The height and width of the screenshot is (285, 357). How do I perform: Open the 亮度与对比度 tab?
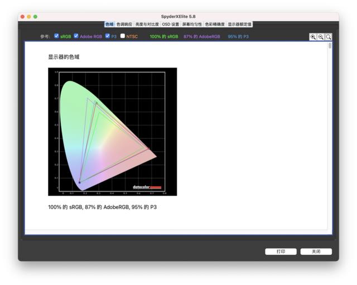(x=147, y=25)
